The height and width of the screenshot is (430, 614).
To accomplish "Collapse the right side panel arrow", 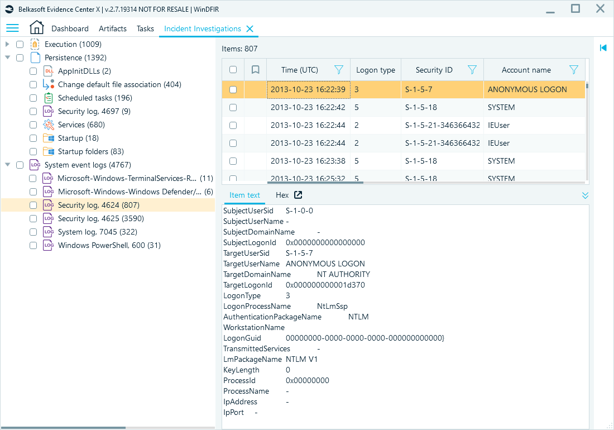I will click(603, 48).
